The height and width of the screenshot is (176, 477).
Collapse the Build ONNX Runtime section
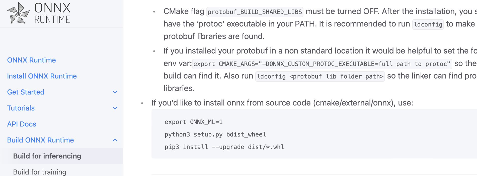pyautogui.click(x=115, y=140)
